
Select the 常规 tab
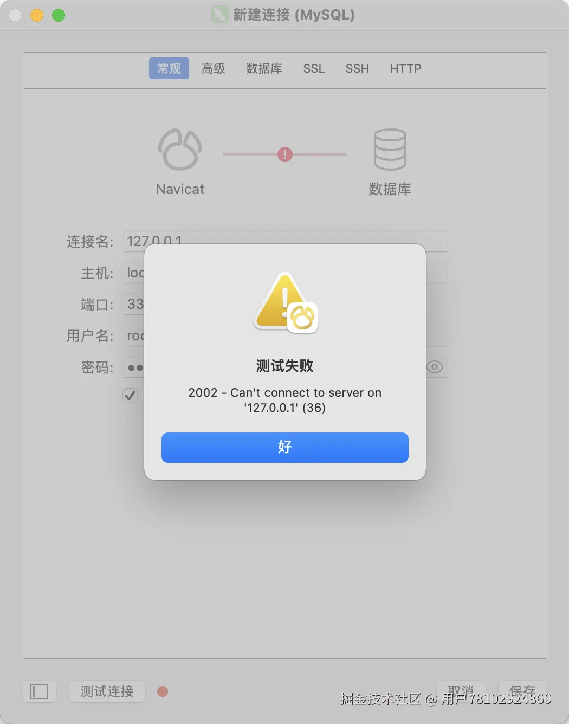tap(169, 68)
